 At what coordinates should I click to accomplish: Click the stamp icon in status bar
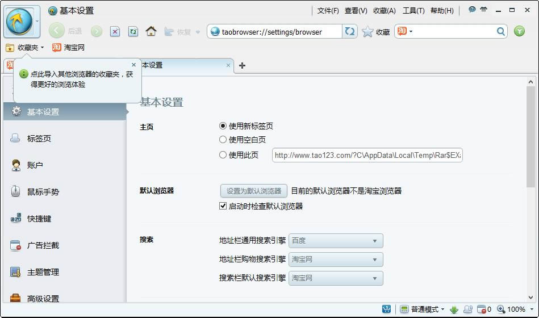point(468,309)
